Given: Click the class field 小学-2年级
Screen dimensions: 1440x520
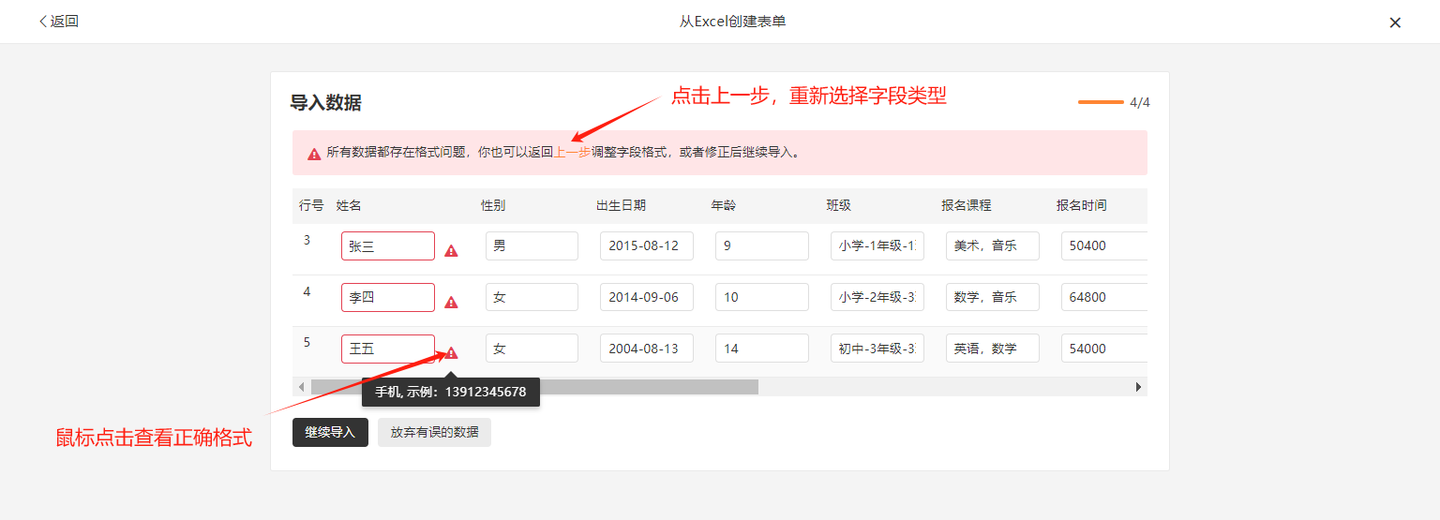Looking at the screenshot, I should pos(877,297).
